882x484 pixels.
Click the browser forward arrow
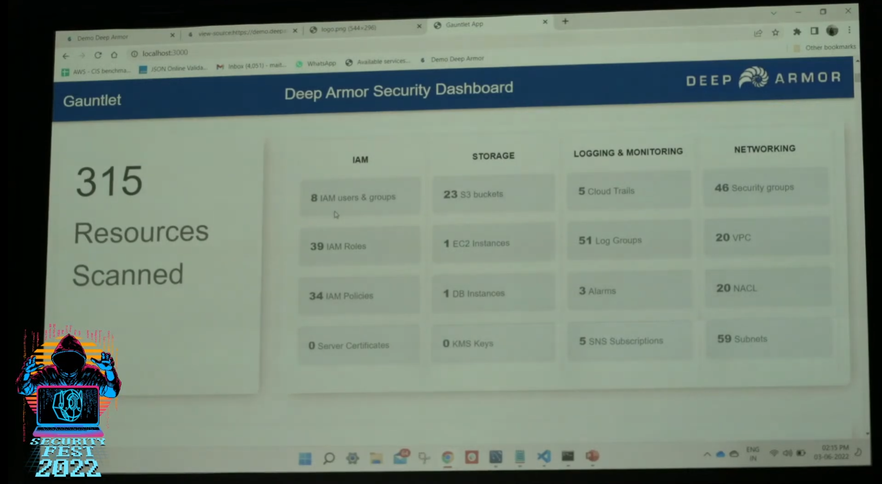pyautogui.click(x=82, y=55)
